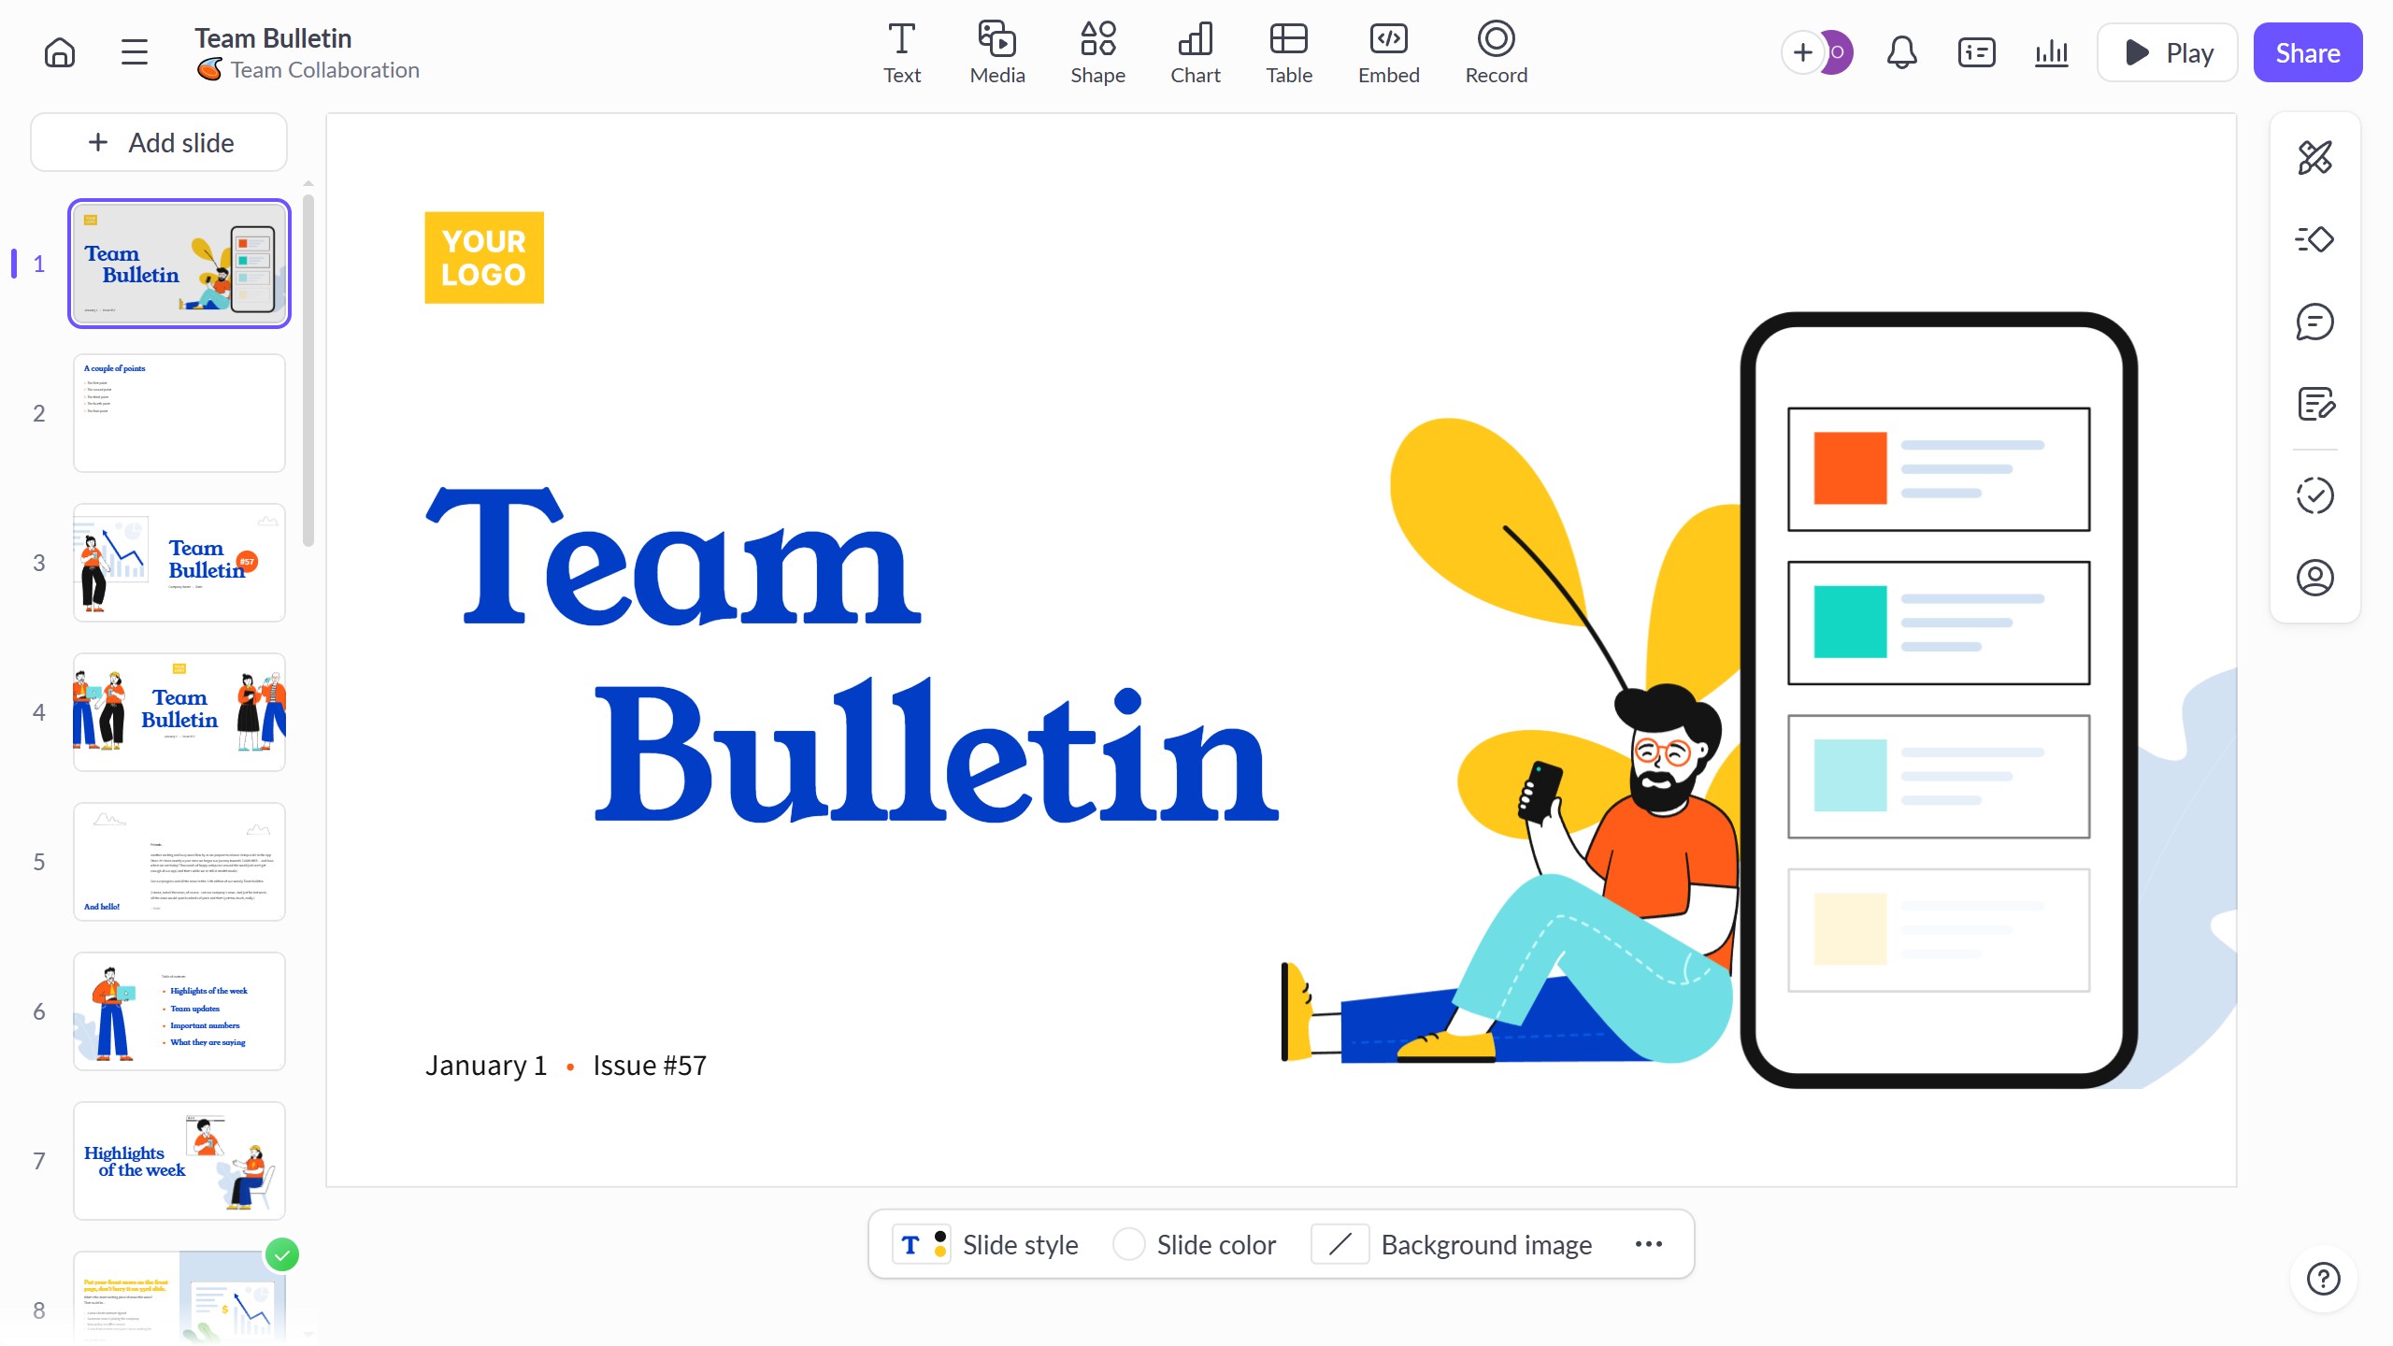Open the home dashboard icon

coord(60,52)
